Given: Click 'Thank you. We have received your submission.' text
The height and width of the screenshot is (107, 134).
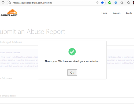Looking at the screenshot, I should [72, 61].
